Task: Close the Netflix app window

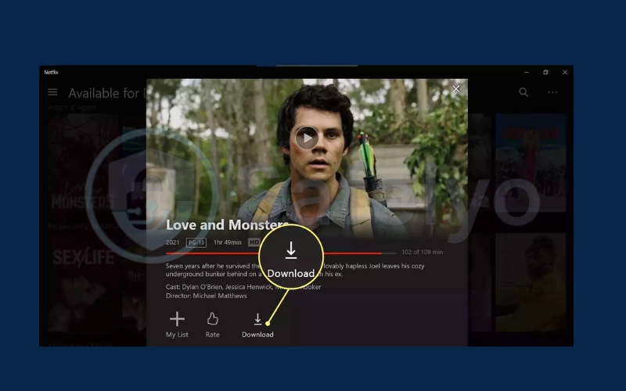Action: pos(564,72)
